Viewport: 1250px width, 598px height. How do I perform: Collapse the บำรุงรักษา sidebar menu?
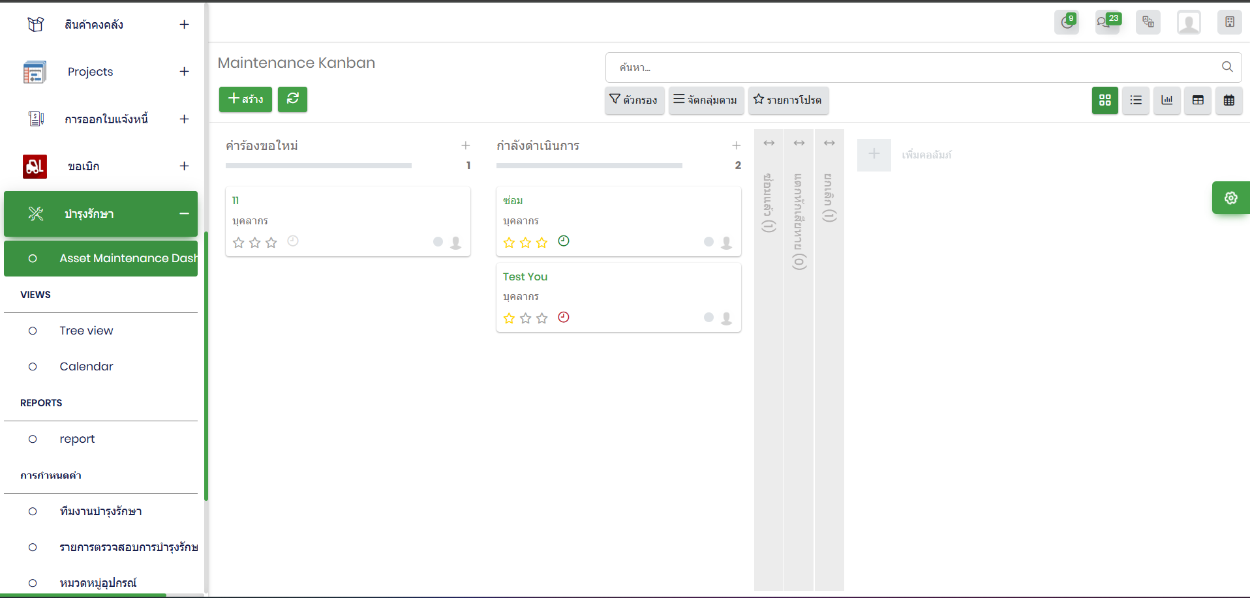[x=184, y=214]
